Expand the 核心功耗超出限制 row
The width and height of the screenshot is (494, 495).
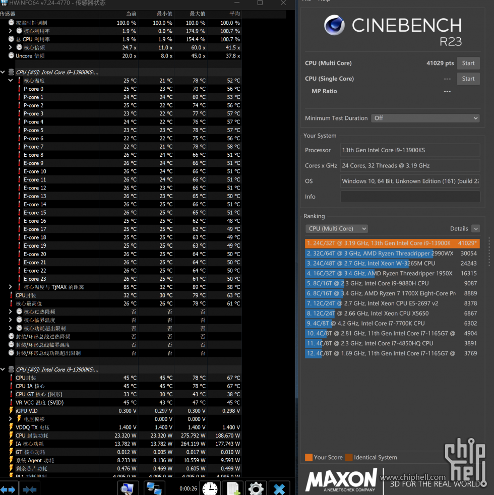[11, 328]
